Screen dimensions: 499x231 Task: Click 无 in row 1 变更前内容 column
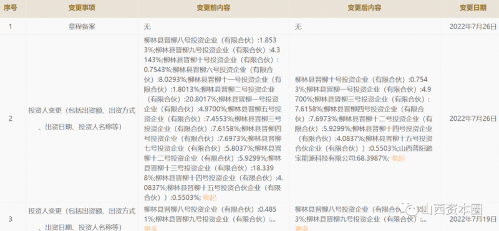[x=147, y=27]
